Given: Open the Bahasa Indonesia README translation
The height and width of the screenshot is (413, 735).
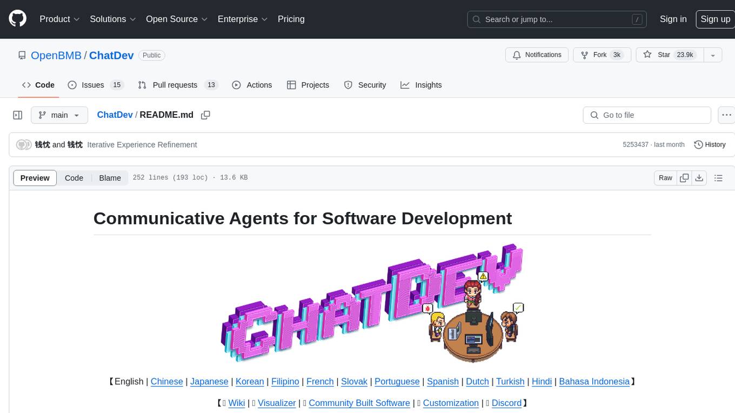Looking at the screenshot, I should click(x=594, y=382).
